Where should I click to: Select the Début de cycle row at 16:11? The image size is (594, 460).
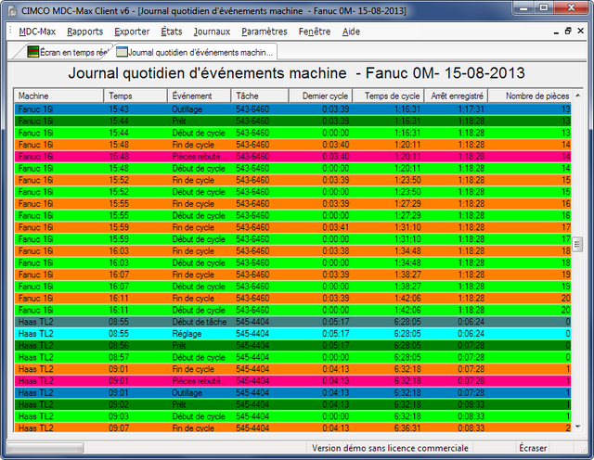point(293,310)
